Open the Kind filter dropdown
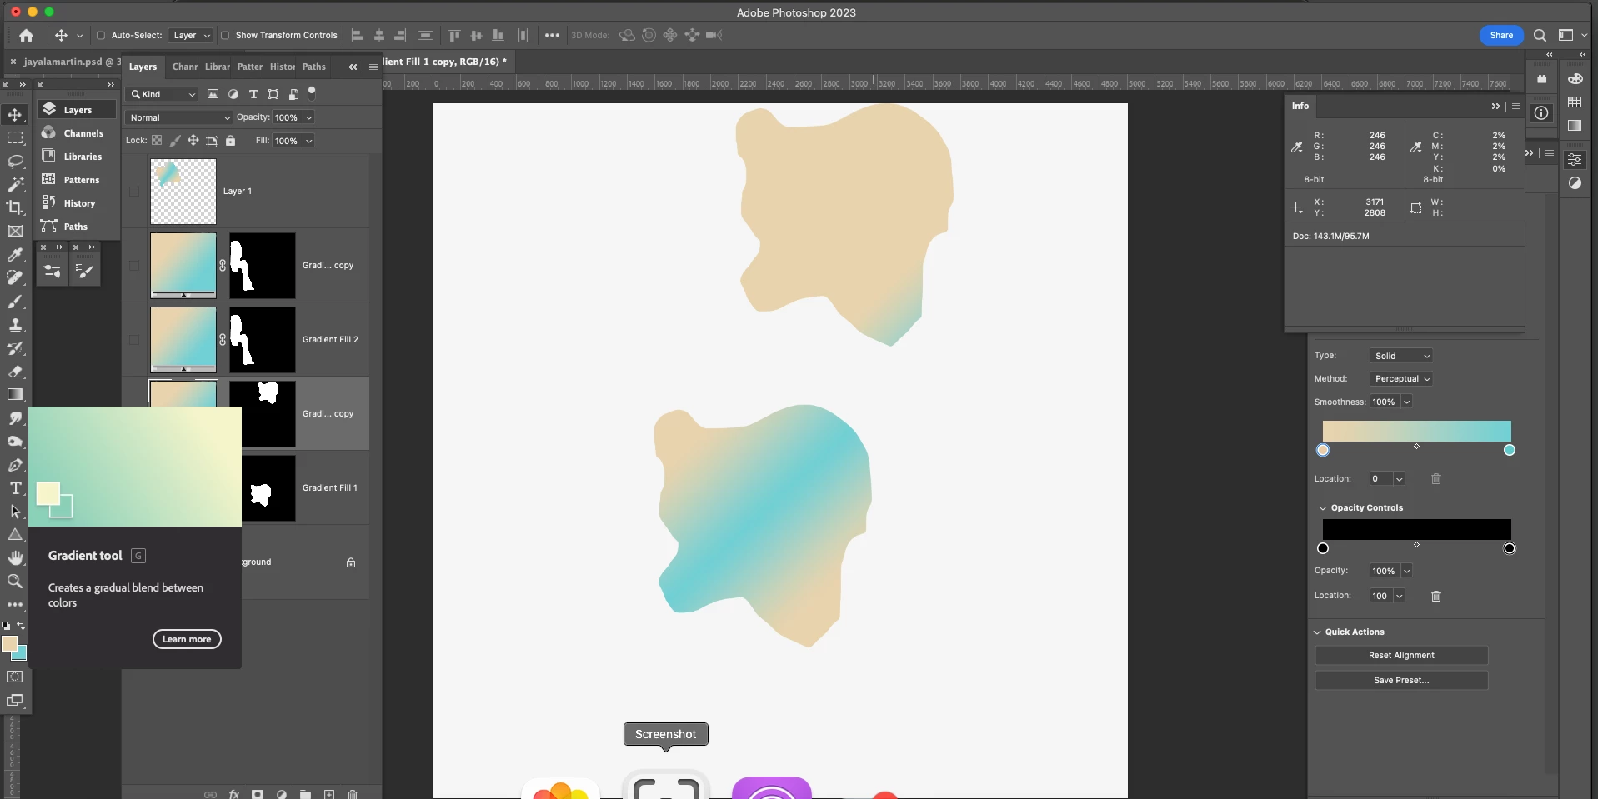Screen dimensions: 1598x799 [163, 94]
